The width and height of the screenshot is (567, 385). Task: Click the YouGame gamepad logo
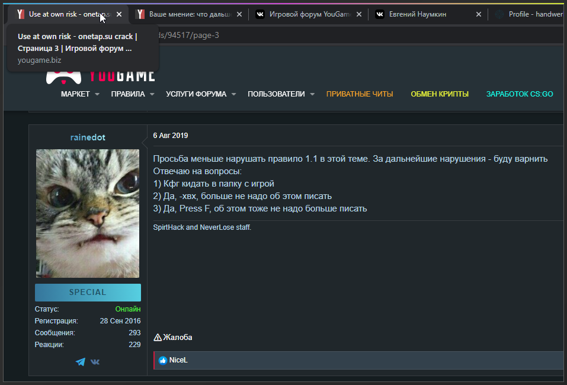tap(63, 76)
